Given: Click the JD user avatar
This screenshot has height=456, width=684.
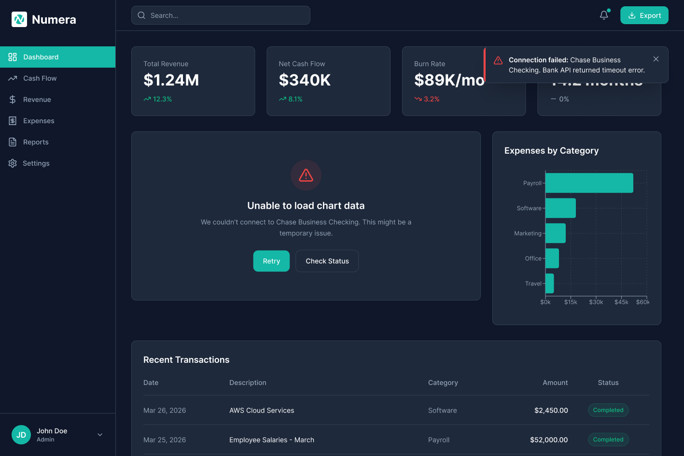Looking at the screenshot, I should (21, 435).
